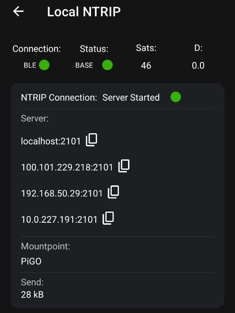Copy the localhost:2101 address
This screenshot has height=313, width=235.
pos(91,140)
